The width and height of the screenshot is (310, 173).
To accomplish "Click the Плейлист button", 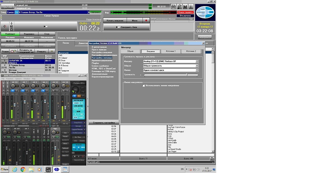I will pyautogui.click(x=10, y=34).
